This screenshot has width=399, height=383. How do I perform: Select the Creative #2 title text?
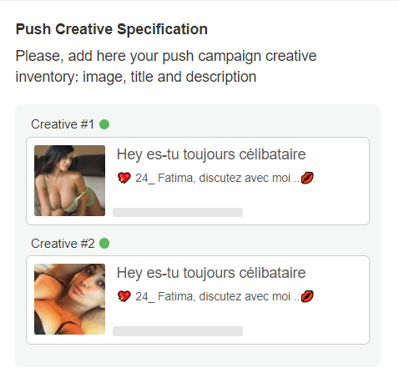211,273
